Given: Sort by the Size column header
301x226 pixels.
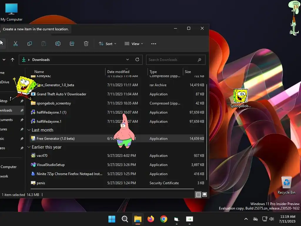Looking at the screenshot, I should click(188, 72).
